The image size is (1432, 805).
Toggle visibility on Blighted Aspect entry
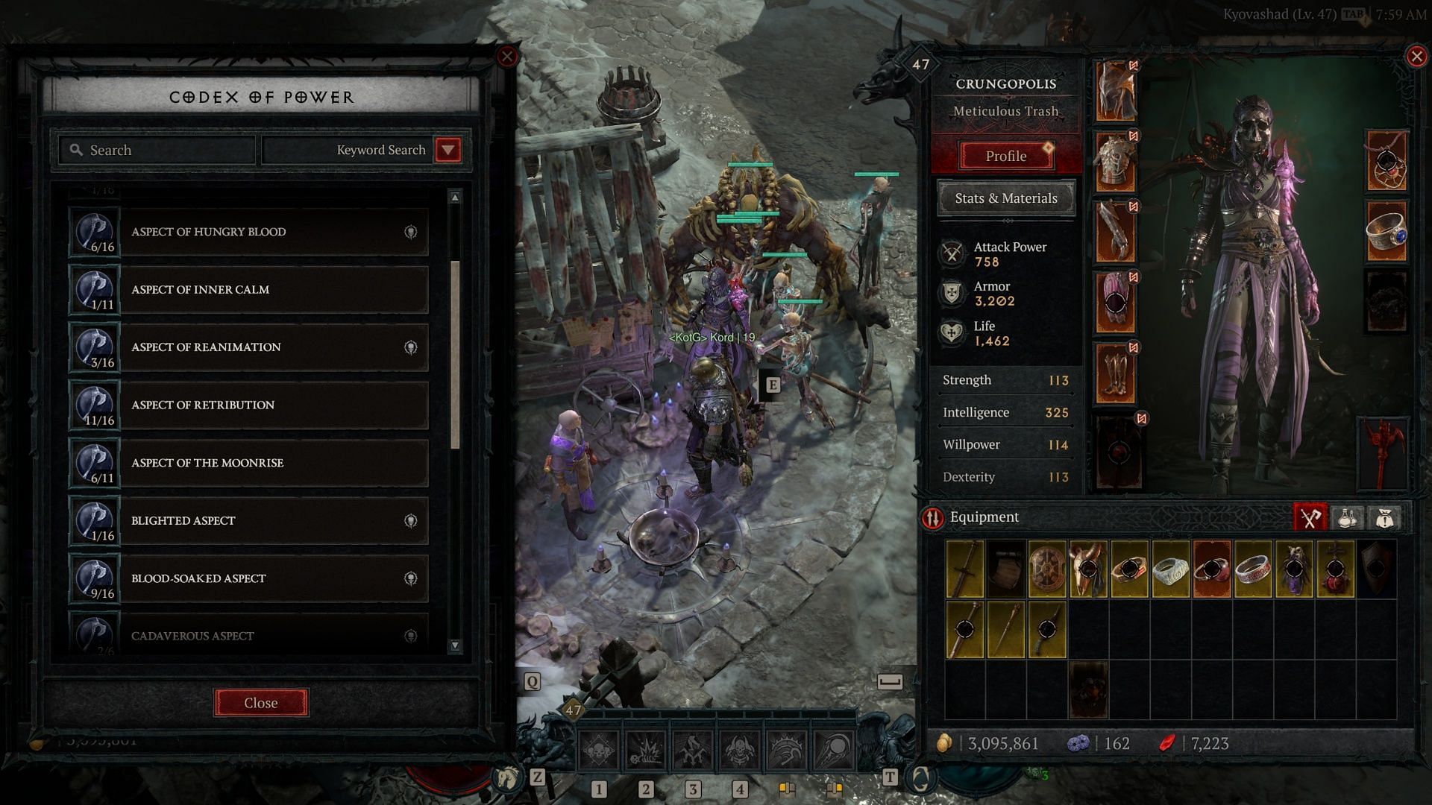[410, 520]
